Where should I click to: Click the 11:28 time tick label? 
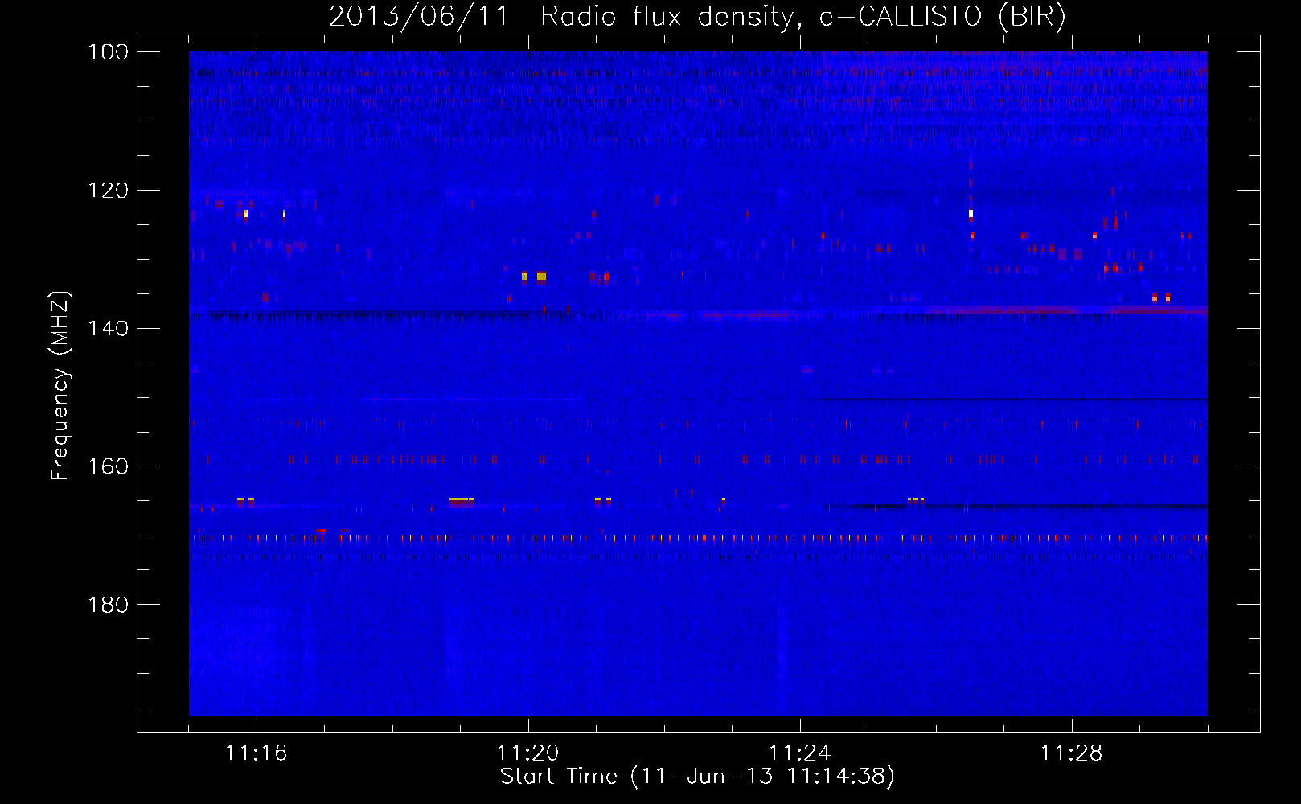1071,753
